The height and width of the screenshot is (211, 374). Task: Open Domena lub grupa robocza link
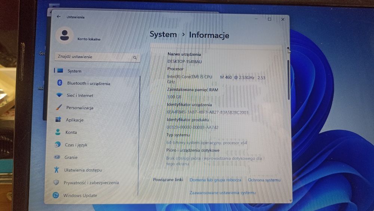tap(215, 180)
